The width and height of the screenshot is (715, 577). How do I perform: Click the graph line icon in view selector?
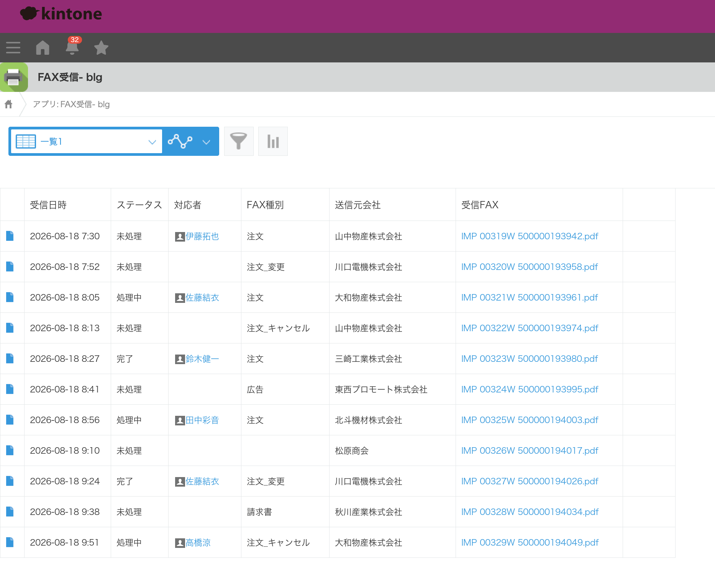tap(180, 141)
